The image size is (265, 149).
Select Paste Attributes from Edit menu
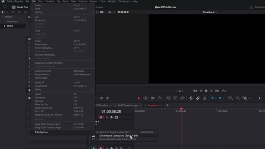tap(63, 48)
